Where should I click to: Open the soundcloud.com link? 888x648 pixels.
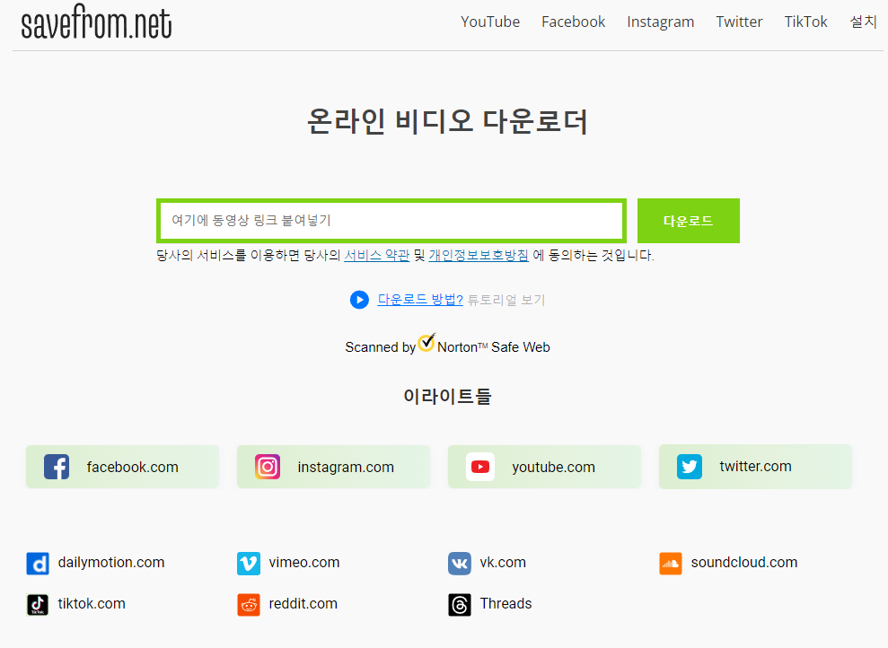[744, 563]
